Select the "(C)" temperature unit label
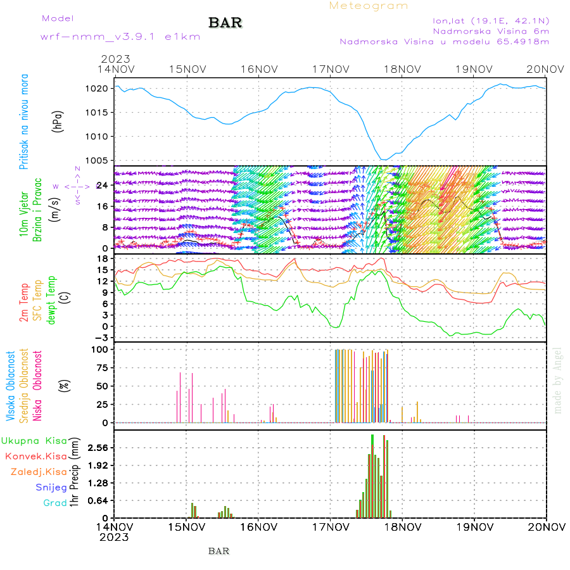The height and width of the screenshot is (570, 570). coord(65,298)
